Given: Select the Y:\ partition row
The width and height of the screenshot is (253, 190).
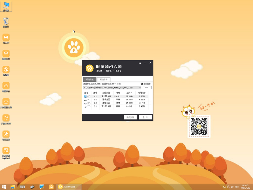Looking at the screenshot, I should tap(116, 106).
